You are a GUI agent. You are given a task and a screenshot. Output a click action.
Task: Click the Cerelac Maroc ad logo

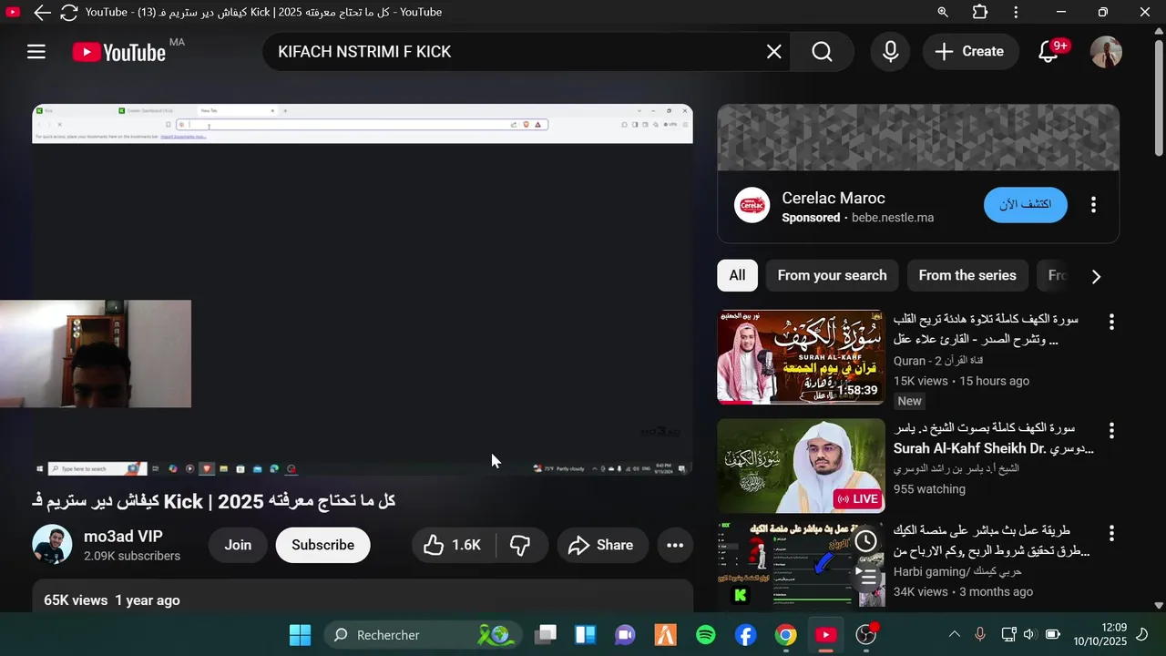(752, 205)
